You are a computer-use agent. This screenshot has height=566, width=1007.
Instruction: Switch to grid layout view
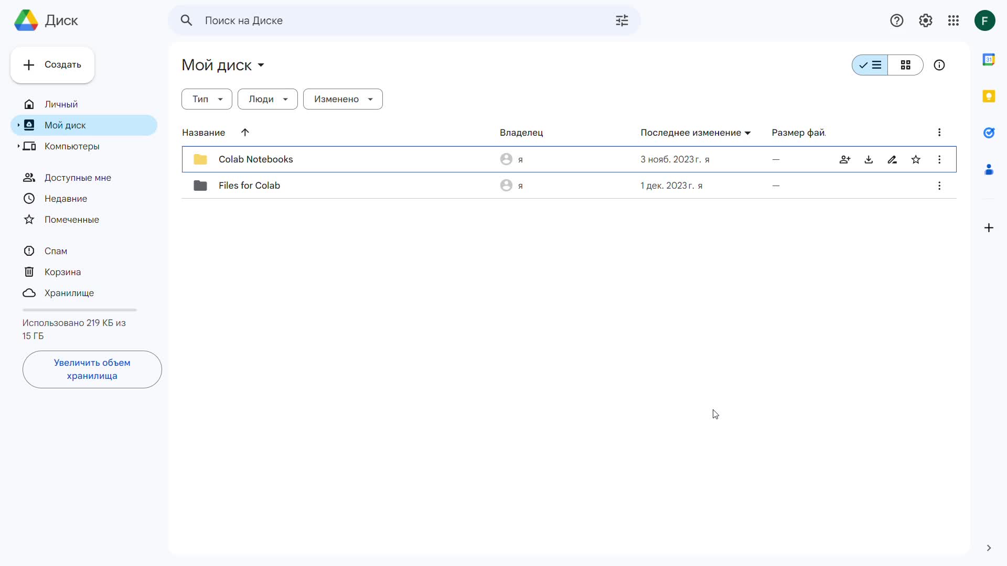[905, 65]
